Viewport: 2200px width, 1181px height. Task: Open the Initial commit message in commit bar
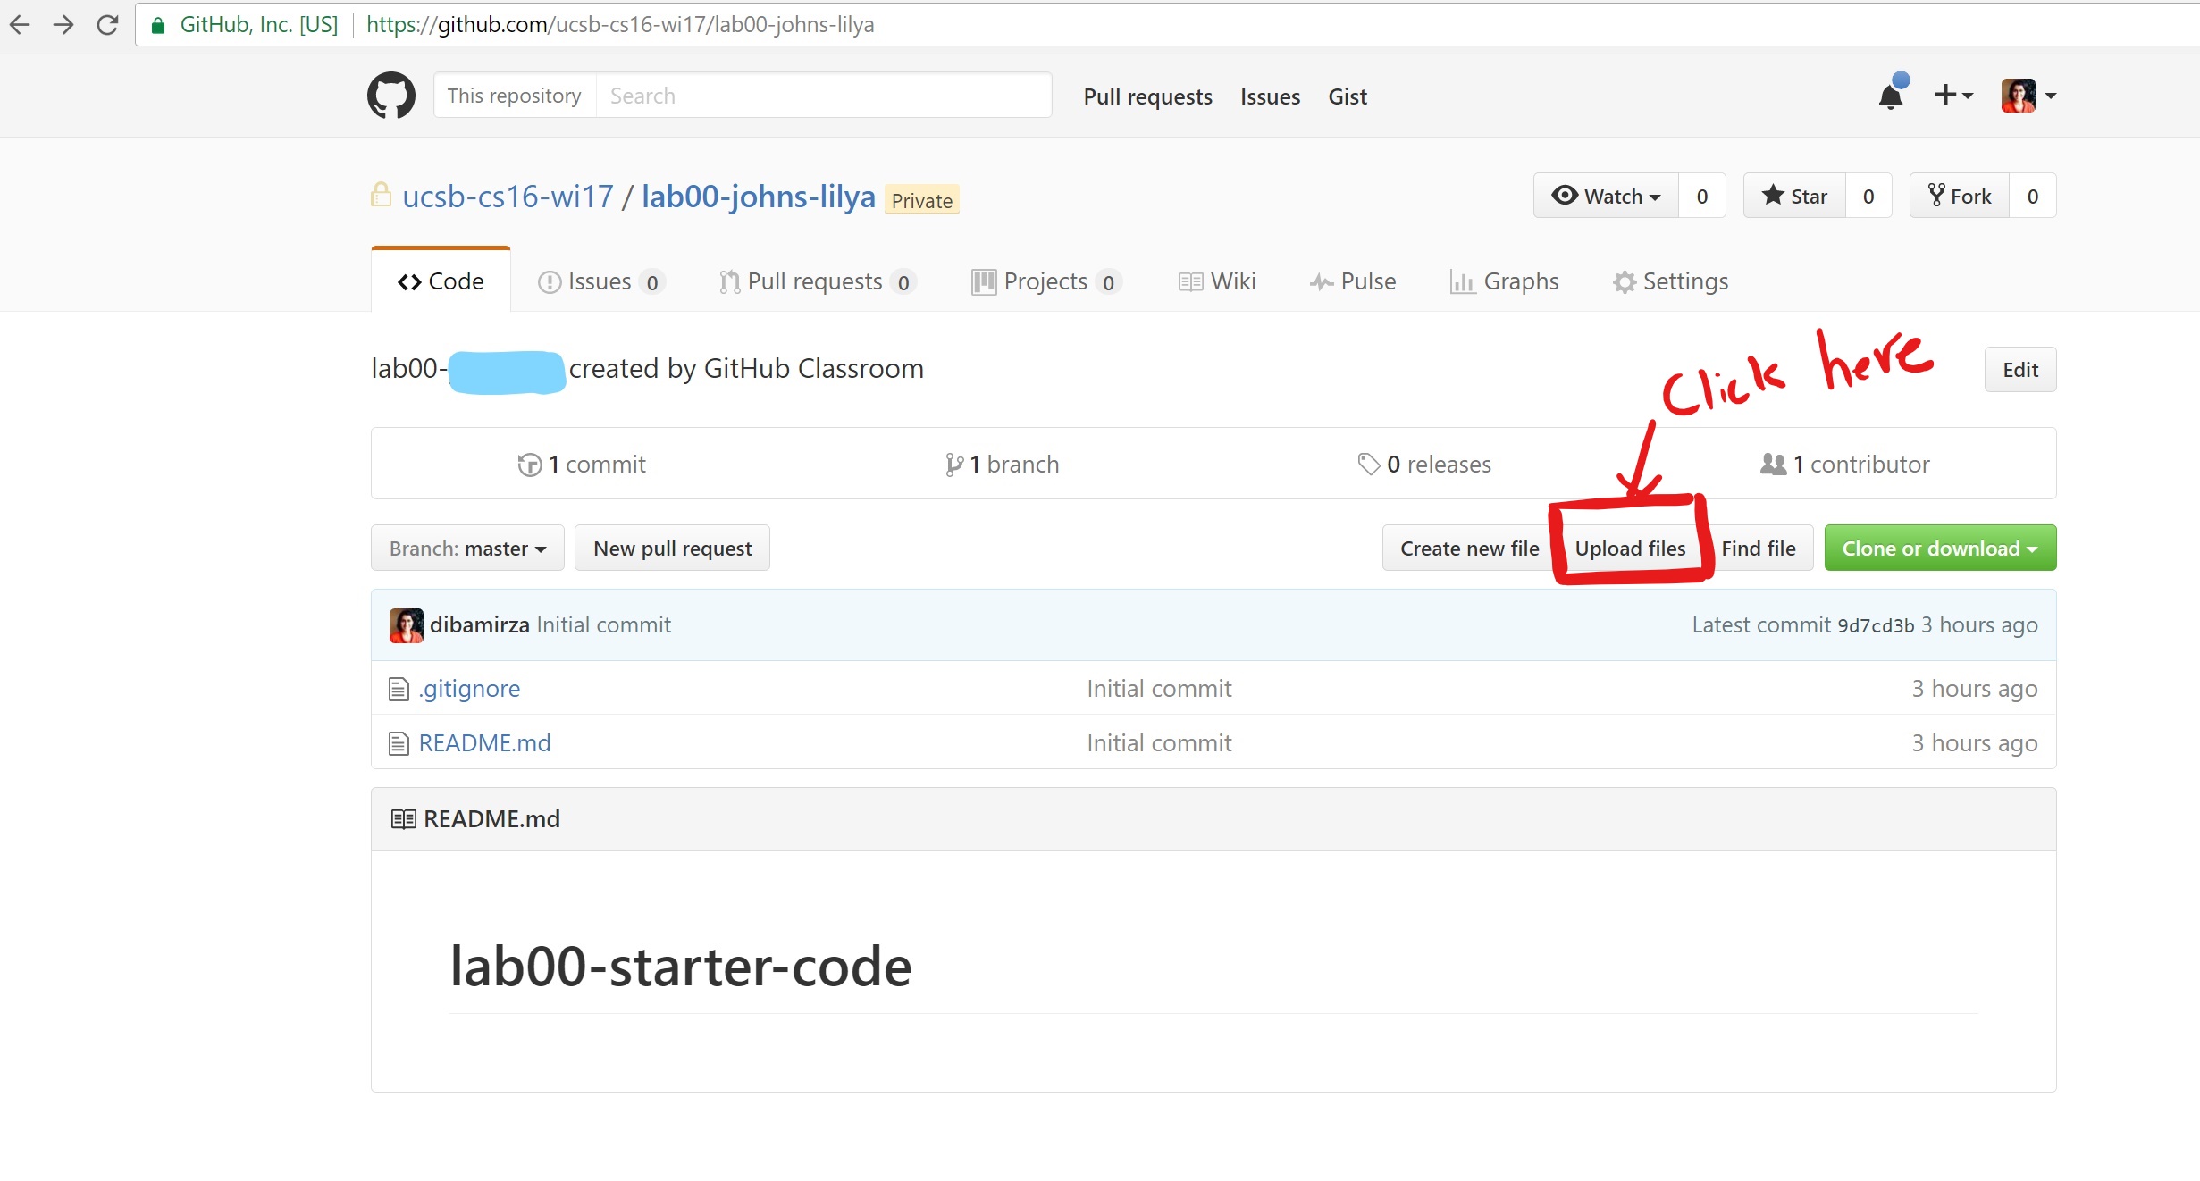click(604, 625)
